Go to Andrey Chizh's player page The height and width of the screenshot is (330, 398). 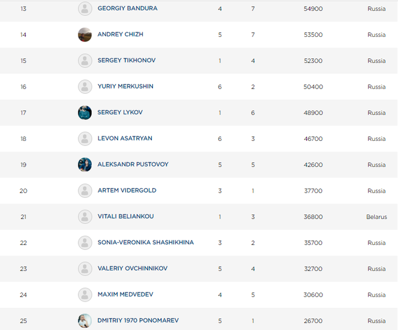click(x=120, y=35)
